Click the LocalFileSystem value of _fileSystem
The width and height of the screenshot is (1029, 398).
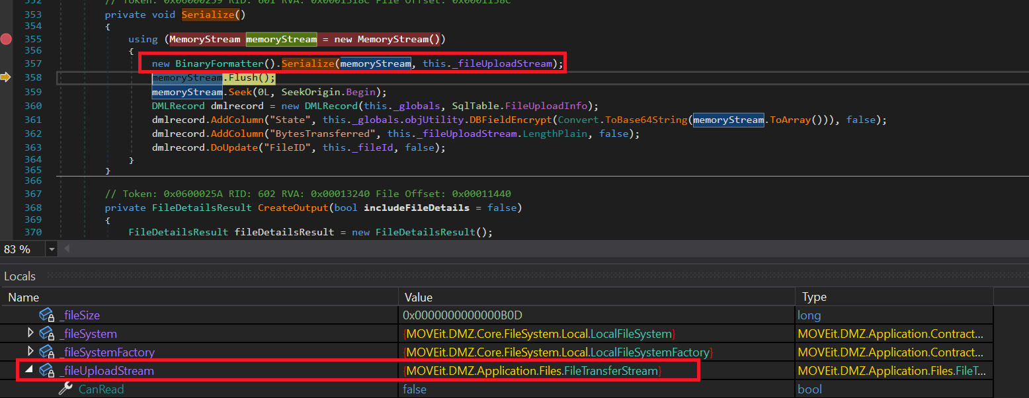coord(539,334)
